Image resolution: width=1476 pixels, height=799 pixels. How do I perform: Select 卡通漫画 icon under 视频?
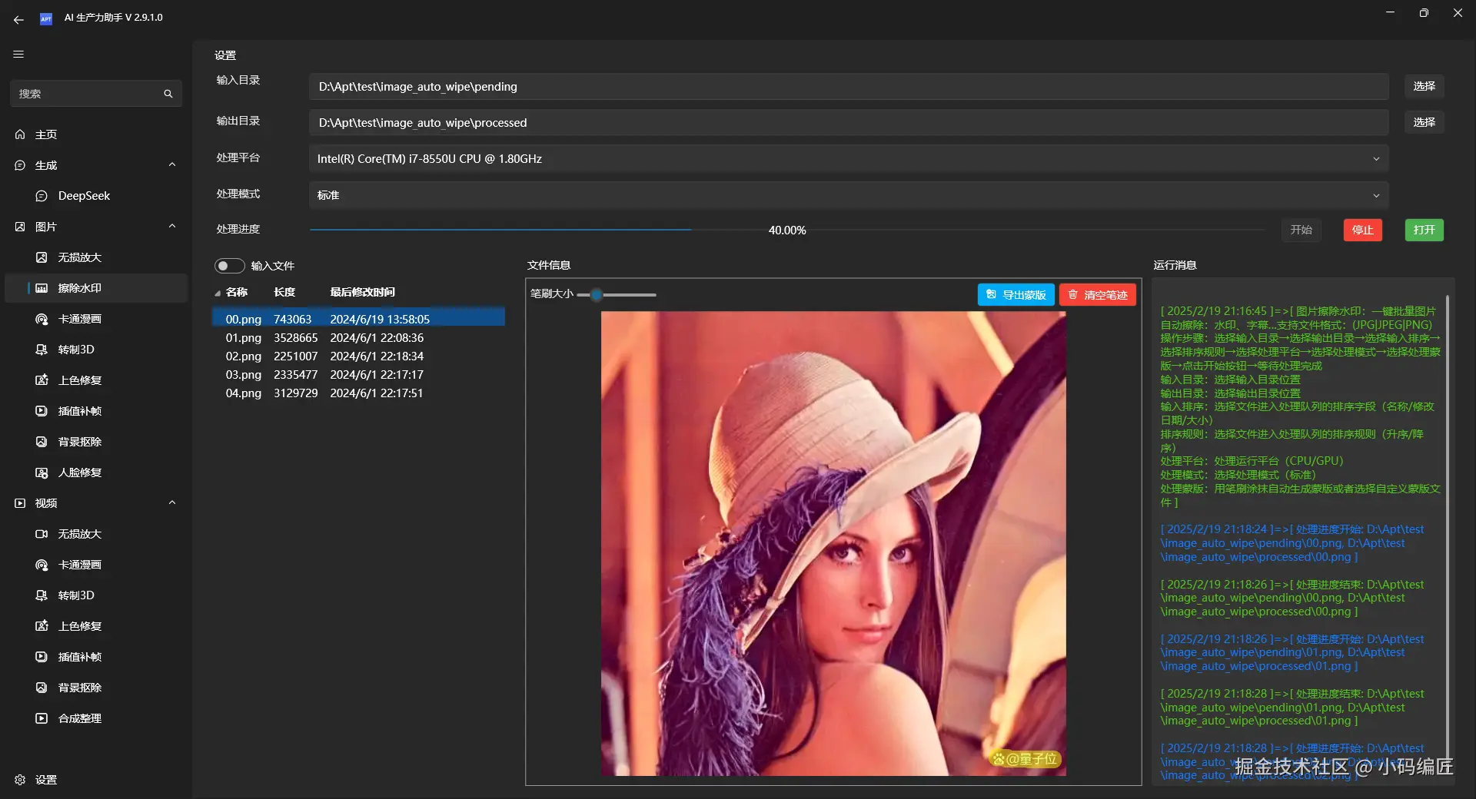(42, 565)
